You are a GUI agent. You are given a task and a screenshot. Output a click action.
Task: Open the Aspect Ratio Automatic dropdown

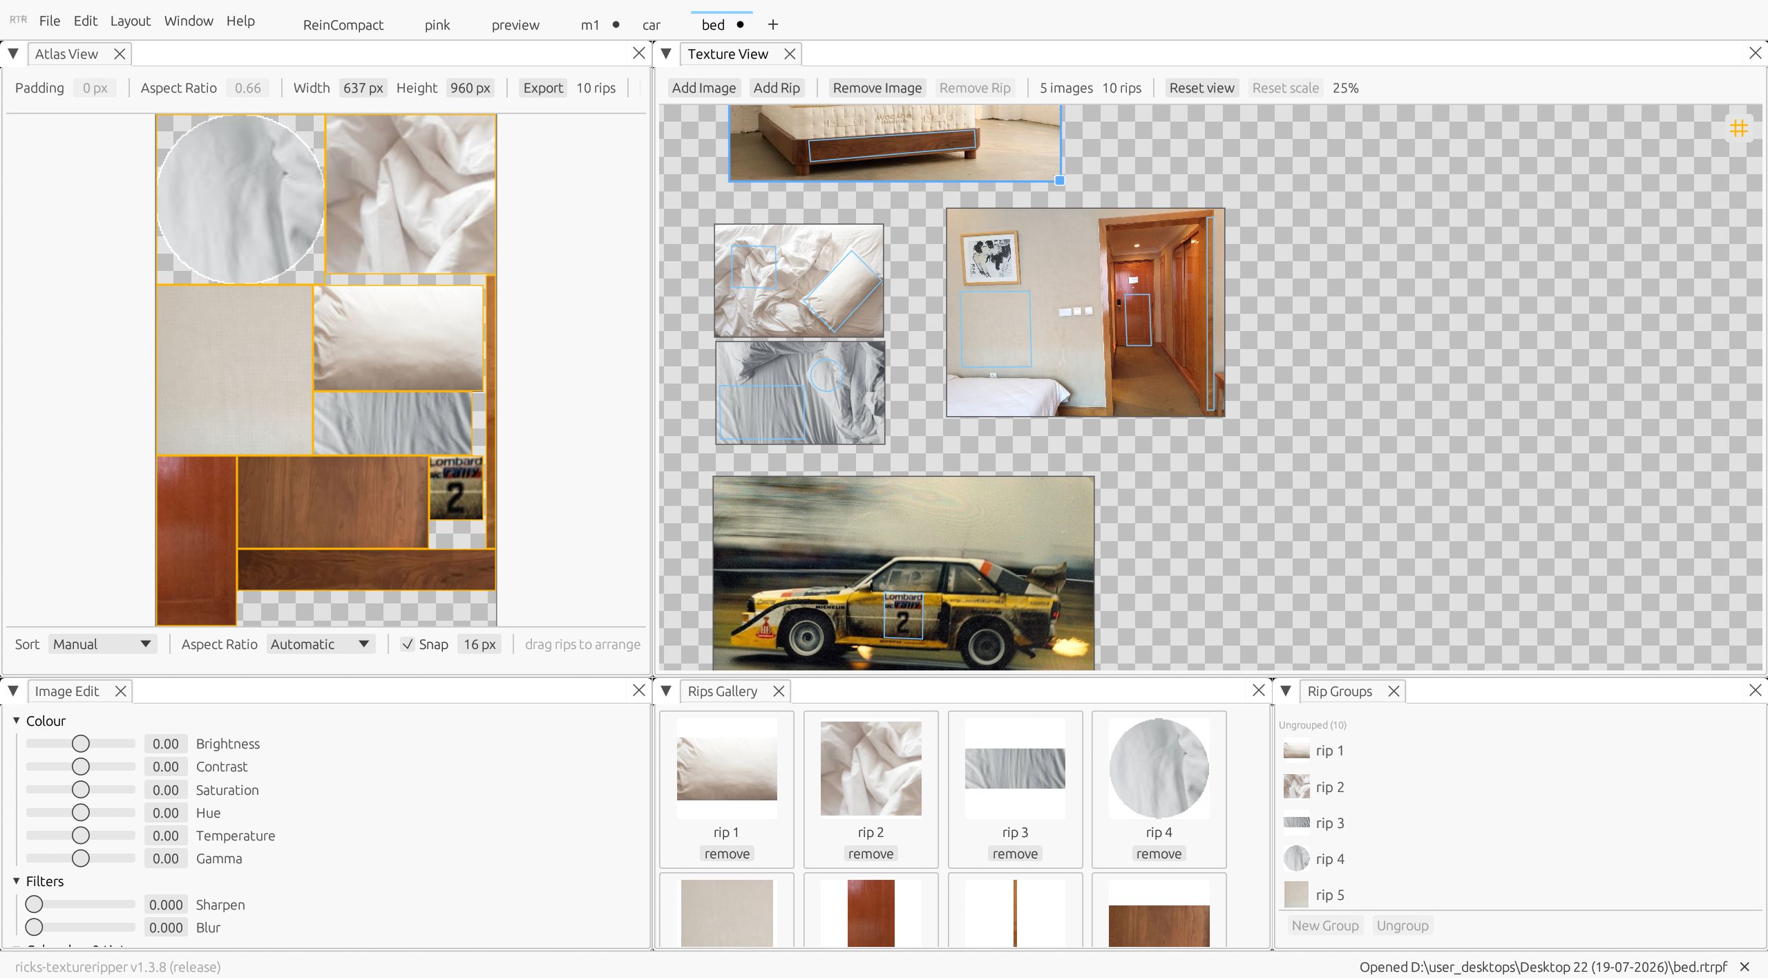321,644
